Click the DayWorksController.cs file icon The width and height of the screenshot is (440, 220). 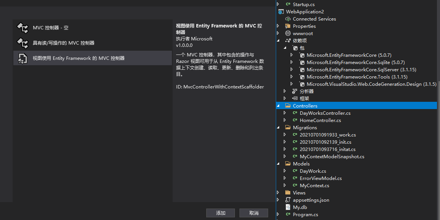click(x=295, y=113)
